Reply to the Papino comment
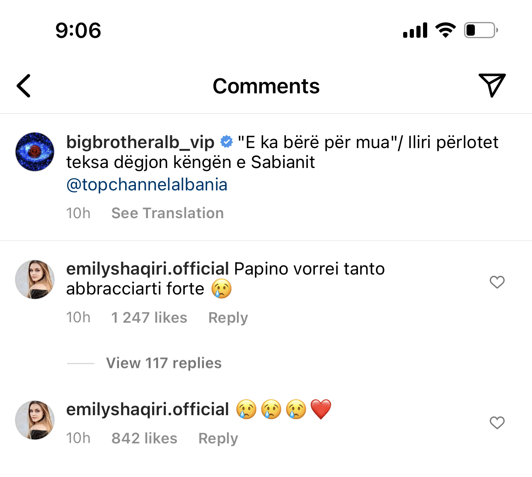Image resolution: width=532 pixels, height=477 pixels. click(x=228, y=318)
